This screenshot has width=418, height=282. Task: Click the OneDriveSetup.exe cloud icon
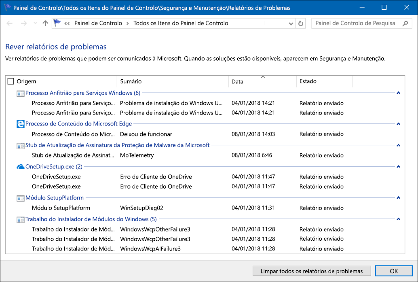pyautogui.click(x=21, y=167)
